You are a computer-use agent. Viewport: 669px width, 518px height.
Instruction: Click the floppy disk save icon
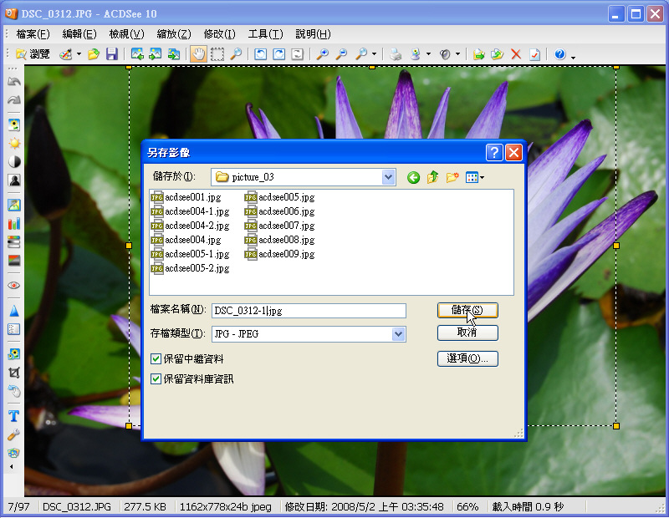(111, 54)
